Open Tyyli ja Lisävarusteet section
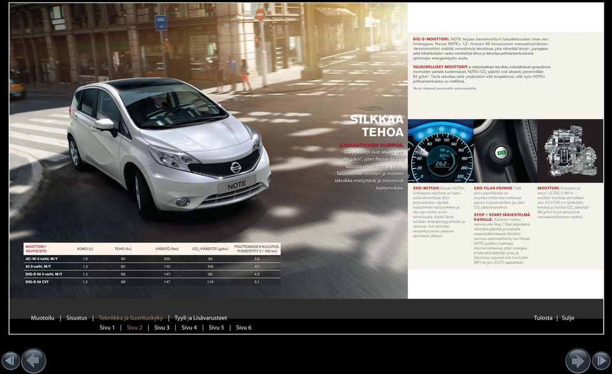The image size is (612, 374). 201,318
